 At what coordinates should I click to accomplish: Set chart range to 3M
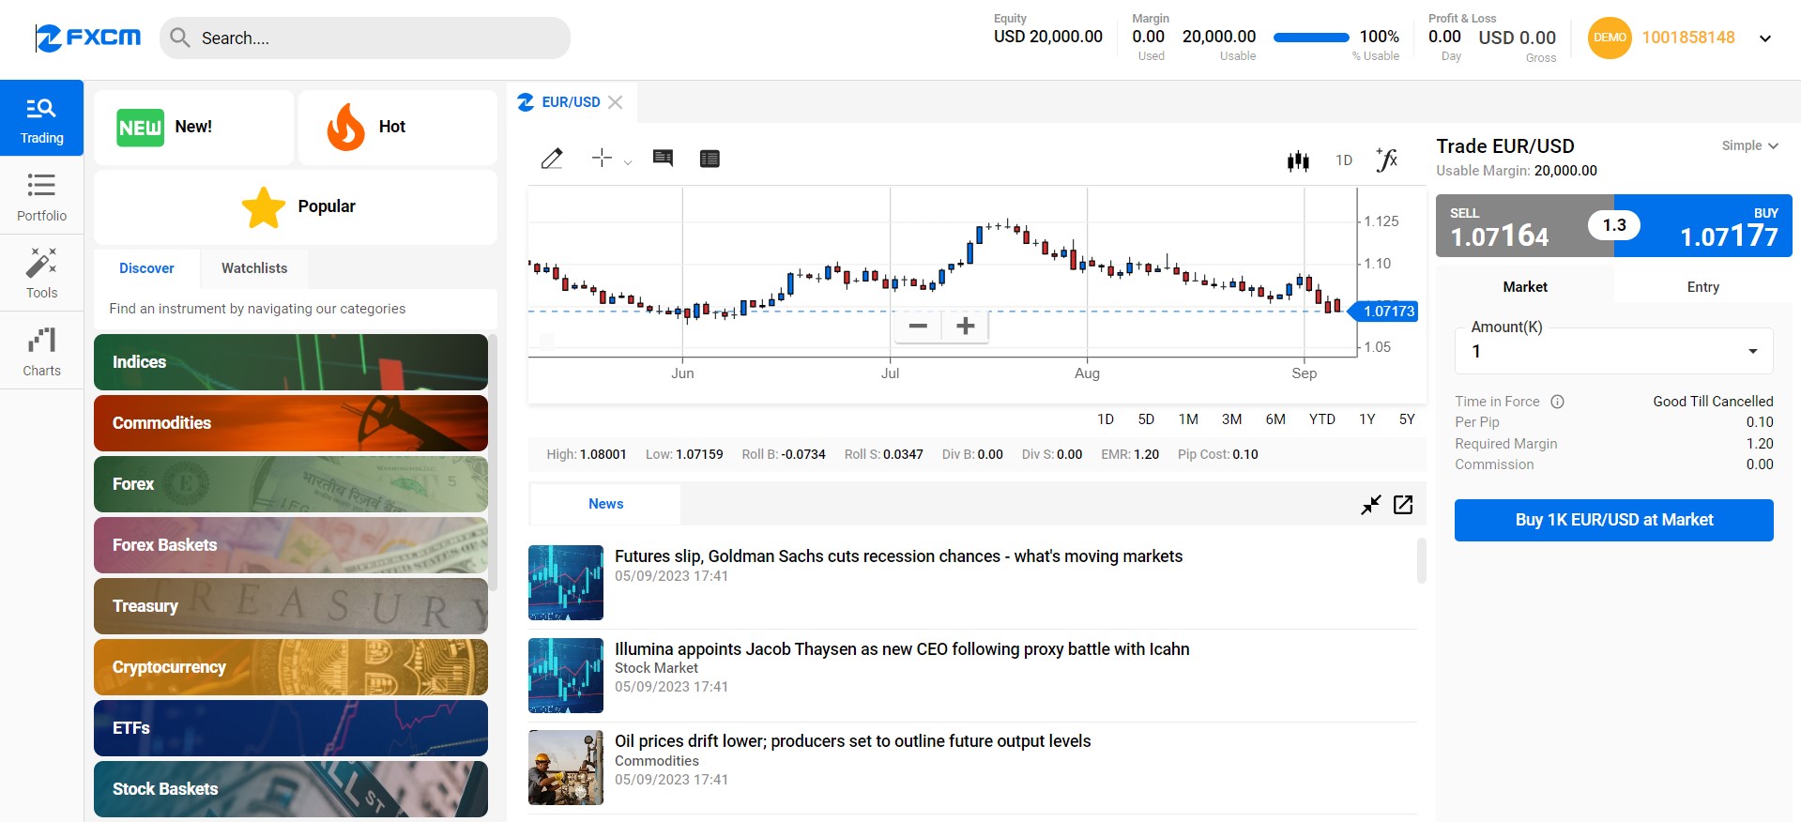point(1231,419)
